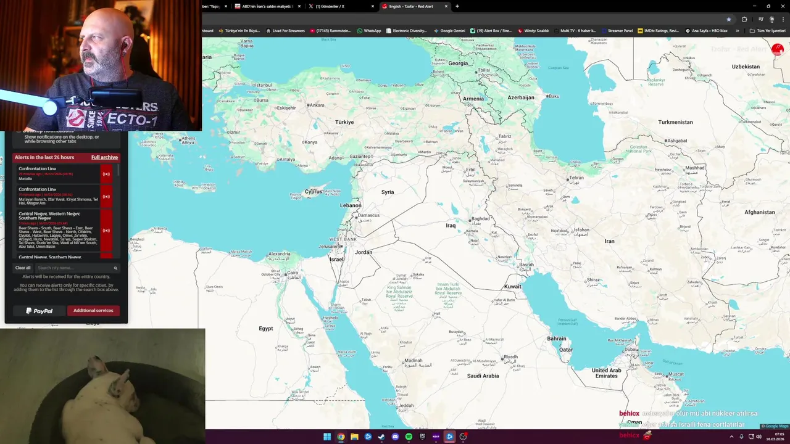Viewport: 790px width, 444px height.
Task: Close the English - Tzofar tab
Action: (x=447, y=6)
